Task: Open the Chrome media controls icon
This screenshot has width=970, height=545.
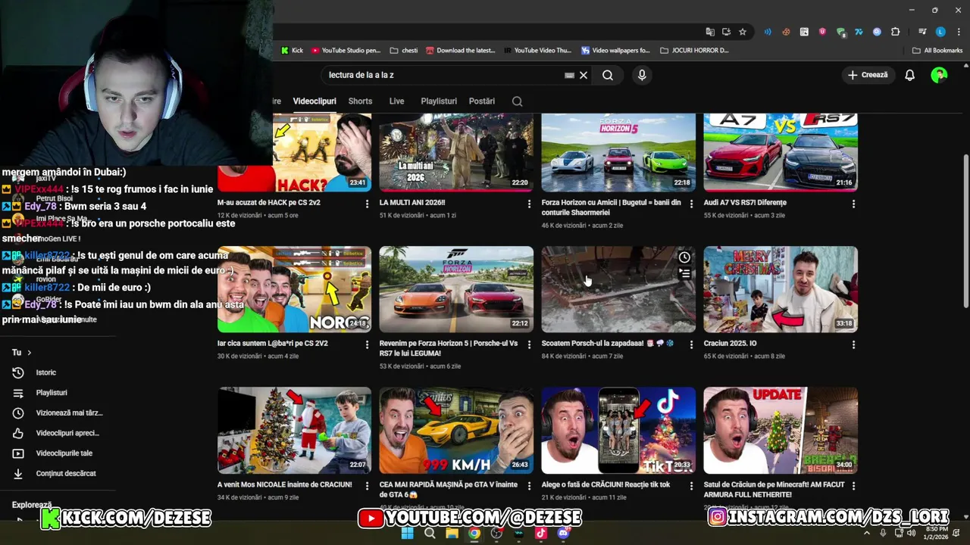Action: (922, 32)
